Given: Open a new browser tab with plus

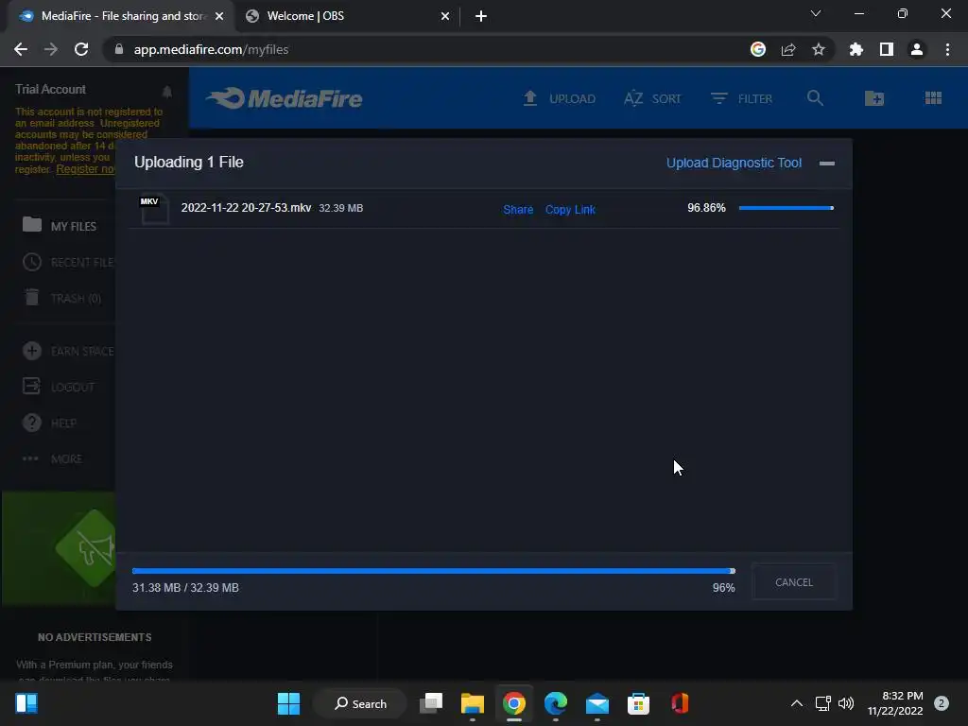Looking at the screenshot, I should [481, 16].
